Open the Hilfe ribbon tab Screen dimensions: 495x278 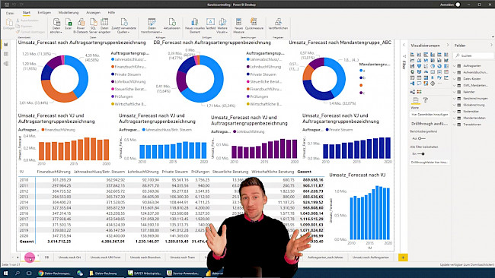(x=111, y=13)
